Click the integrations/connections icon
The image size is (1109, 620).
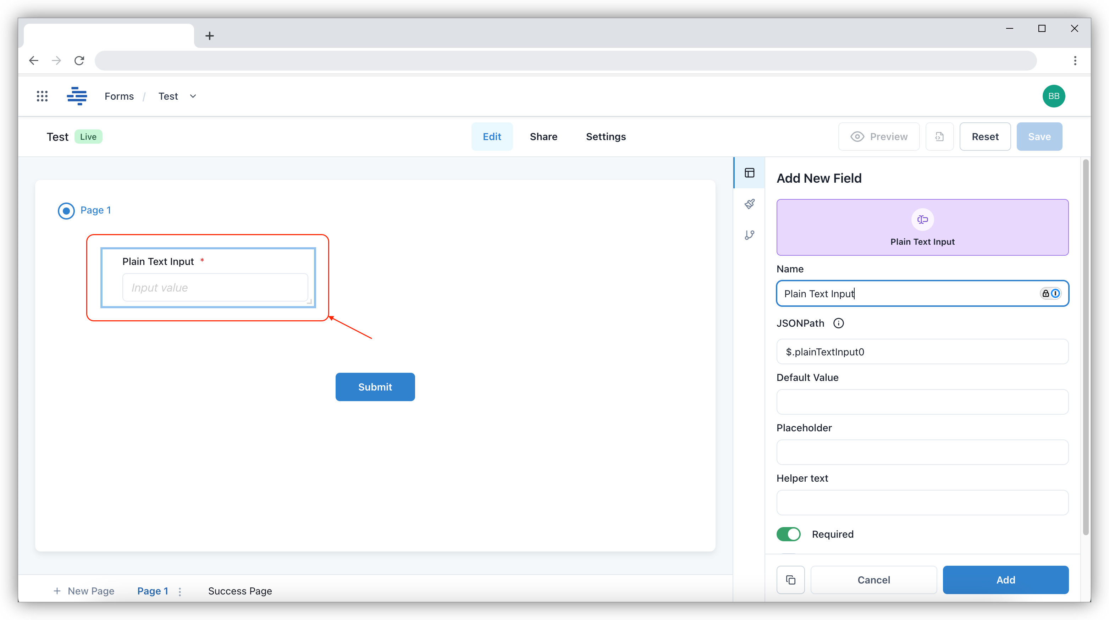(750, 234)
